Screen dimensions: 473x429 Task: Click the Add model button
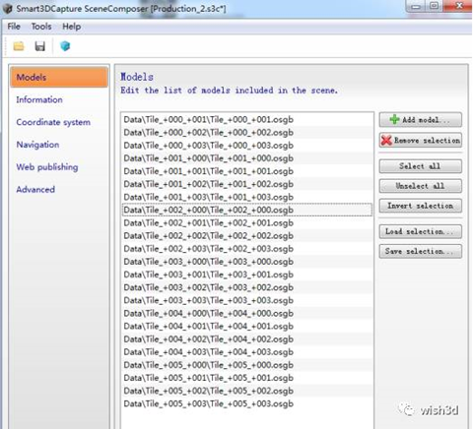click(421, 120)
